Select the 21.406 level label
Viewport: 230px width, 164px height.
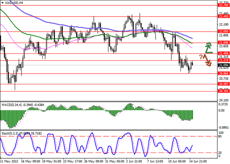click(224, 53)
